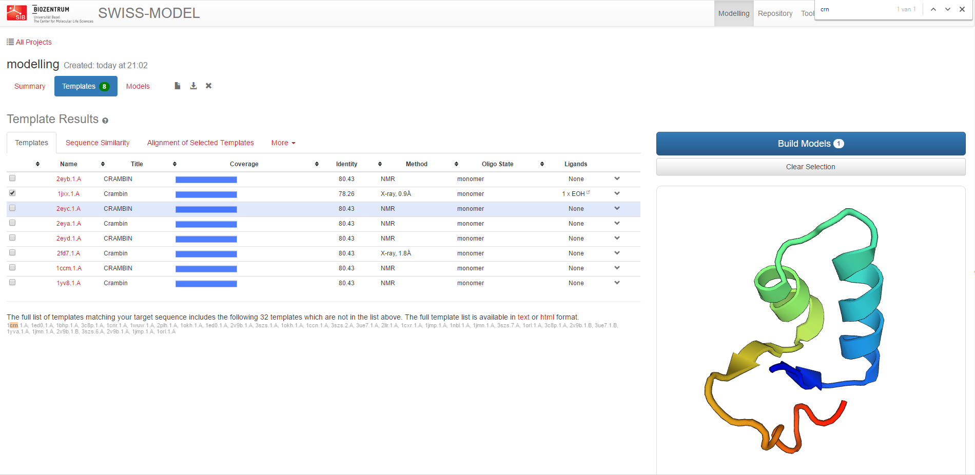Image resolution: width=975 pixels, height=475 pixels.
Task: Select the 2fd7.1.A template checkbox
Action: pos(12,252)
